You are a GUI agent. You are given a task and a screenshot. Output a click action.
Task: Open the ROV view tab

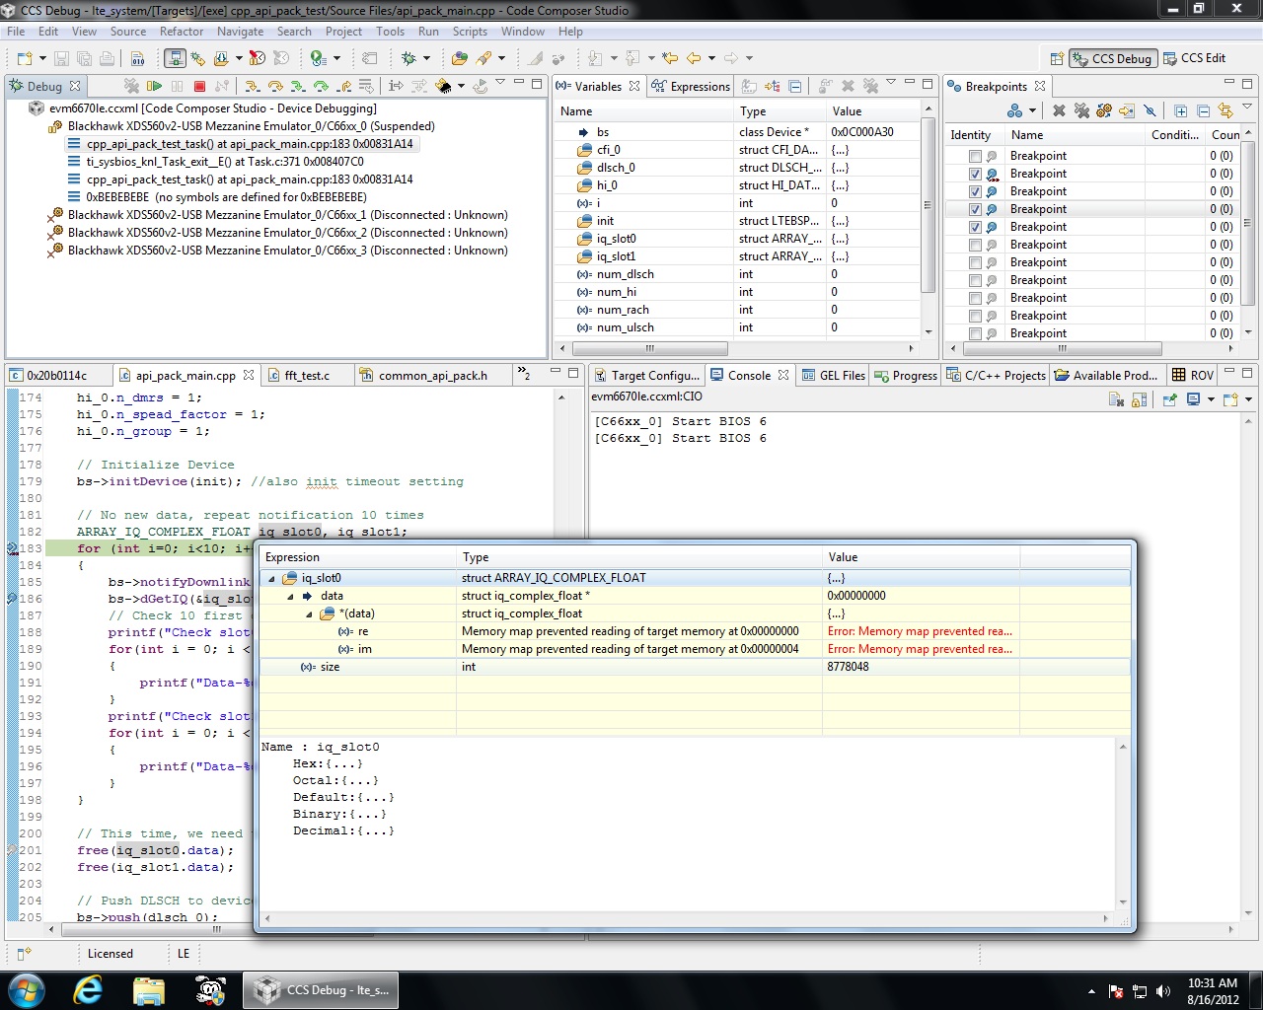coord(1193,375)
